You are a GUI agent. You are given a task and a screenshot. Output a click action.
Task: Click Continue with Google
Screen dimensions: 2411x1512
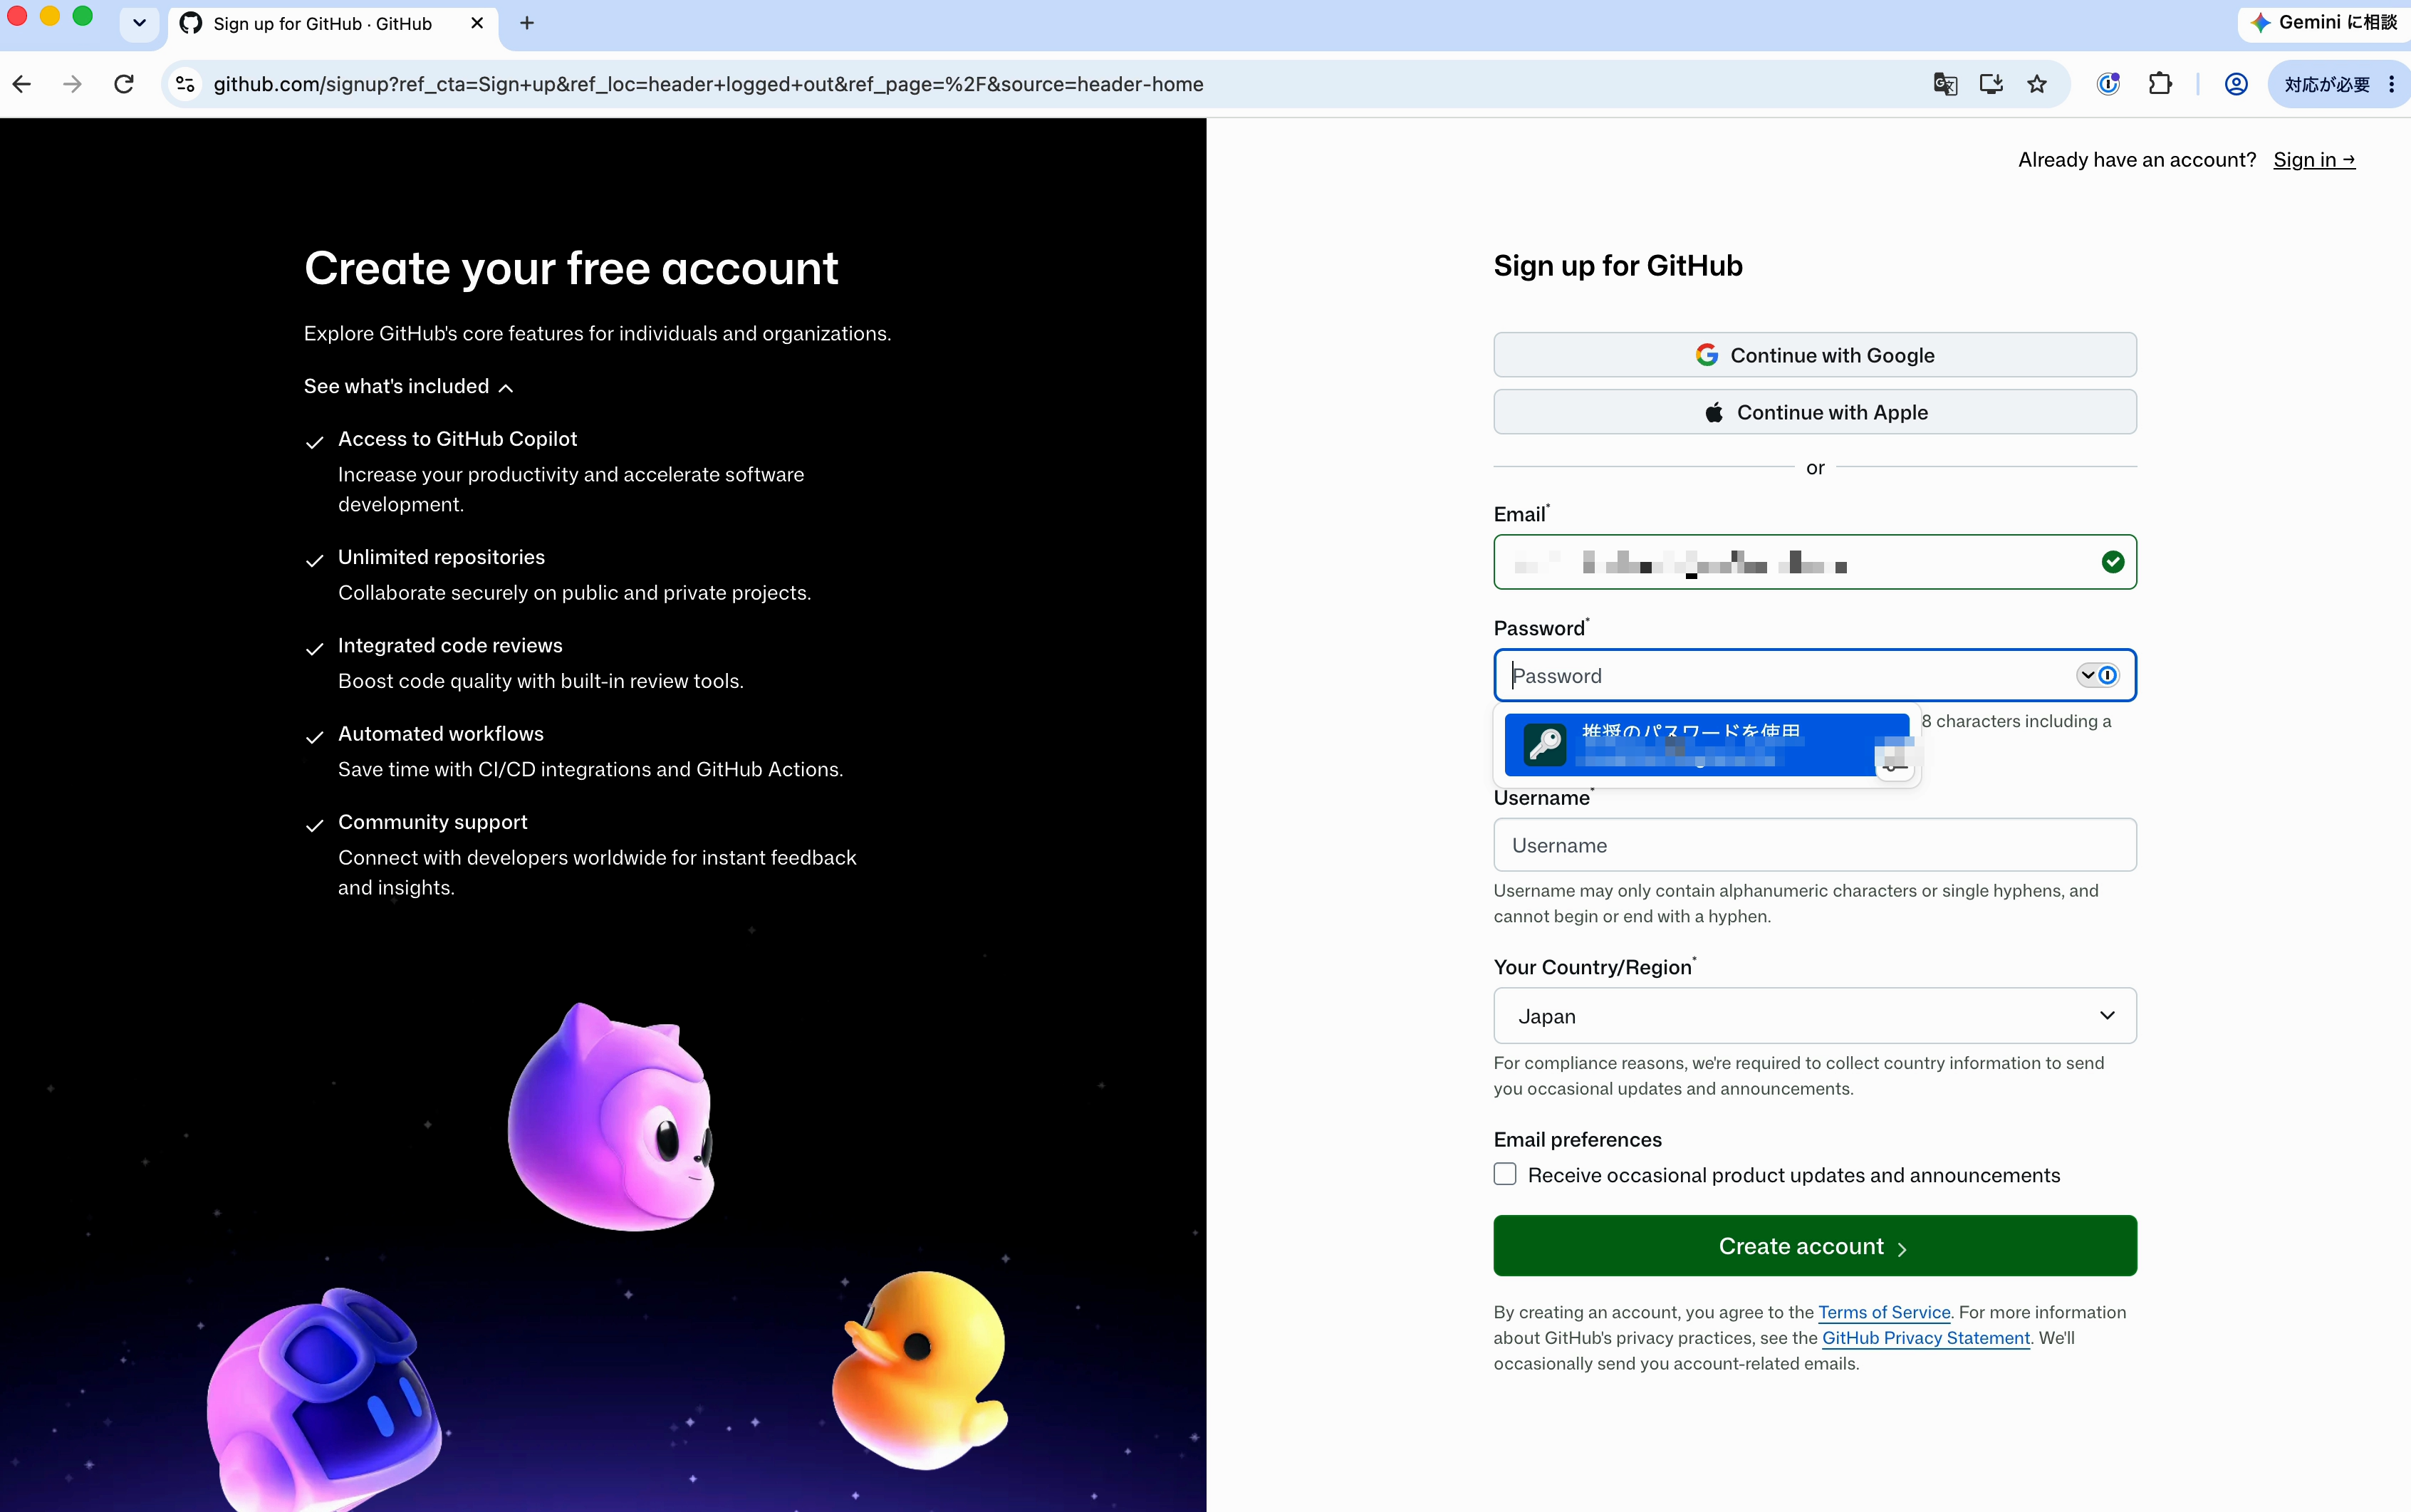click(x=1815, y=355)
